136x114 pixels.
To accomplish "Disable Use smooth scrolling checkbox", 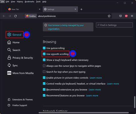I will coord(44,54).
